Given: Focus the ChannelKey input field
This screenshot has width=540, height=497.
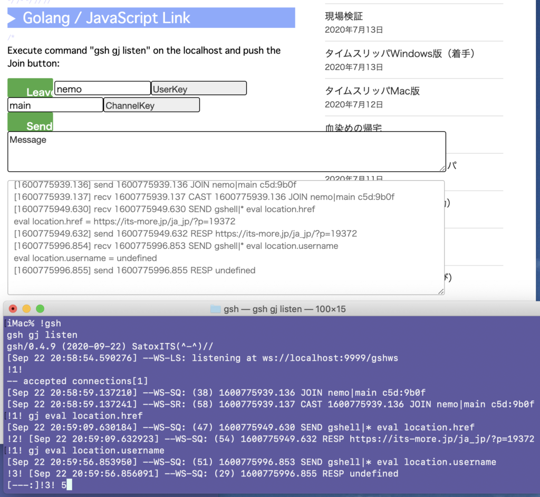Looking at the screenshot, I should coord(151,105).
